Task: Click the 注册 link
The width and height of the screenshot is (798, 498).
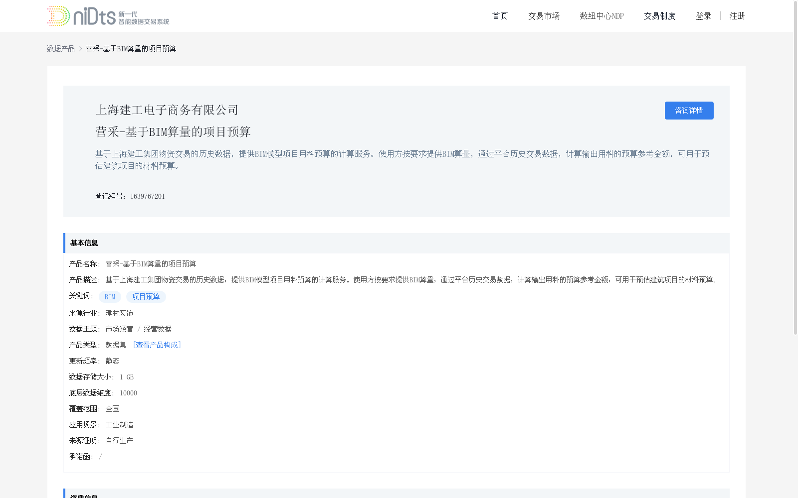Action: tap(737, 16)
